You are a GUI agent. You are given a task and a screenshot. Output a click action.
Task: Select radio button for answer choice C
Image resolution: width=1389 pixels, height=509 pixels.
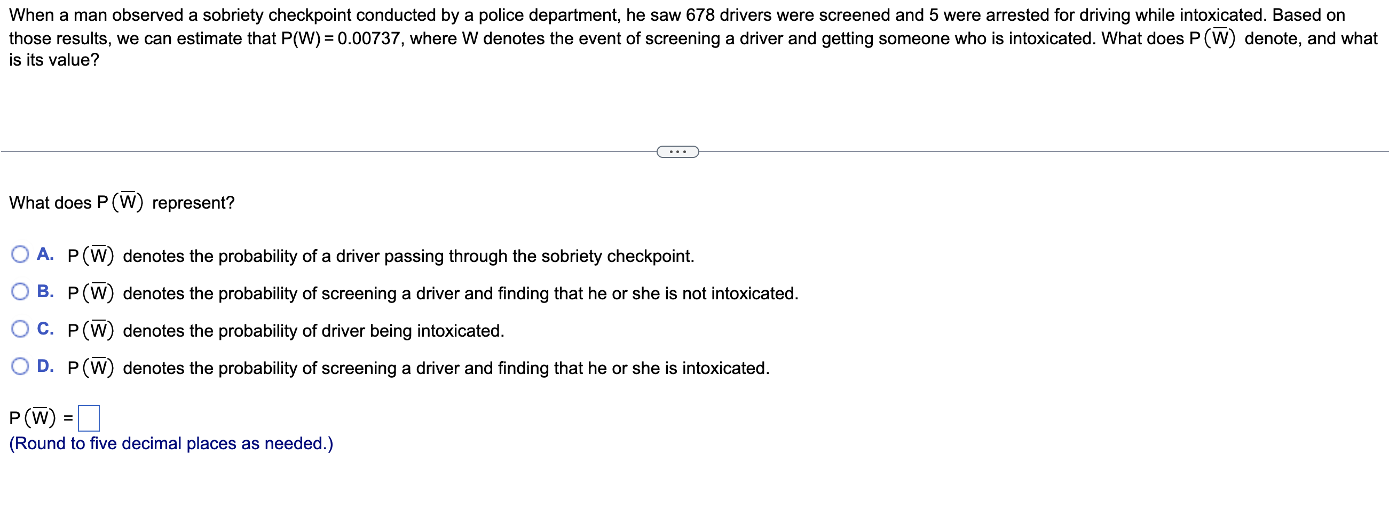click(20, 328)
